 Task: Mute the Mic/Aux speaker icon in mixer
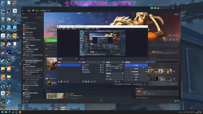[x=118, y=68]
